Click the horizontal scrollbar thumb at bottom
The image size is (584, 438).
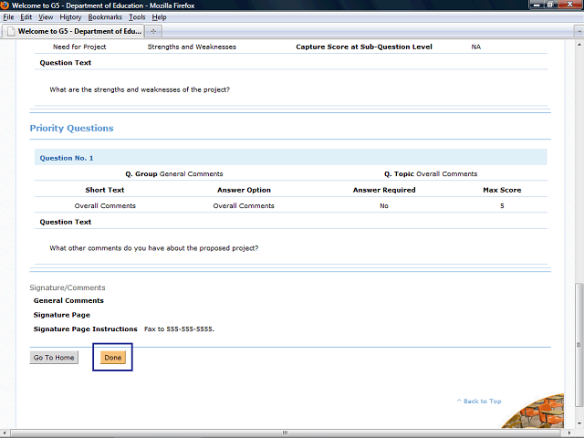274,433
